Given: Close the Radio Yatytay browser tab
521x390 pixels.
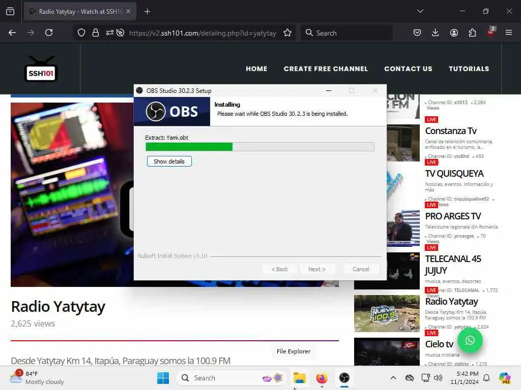Looking at the screenshot, I should [128, 11].
